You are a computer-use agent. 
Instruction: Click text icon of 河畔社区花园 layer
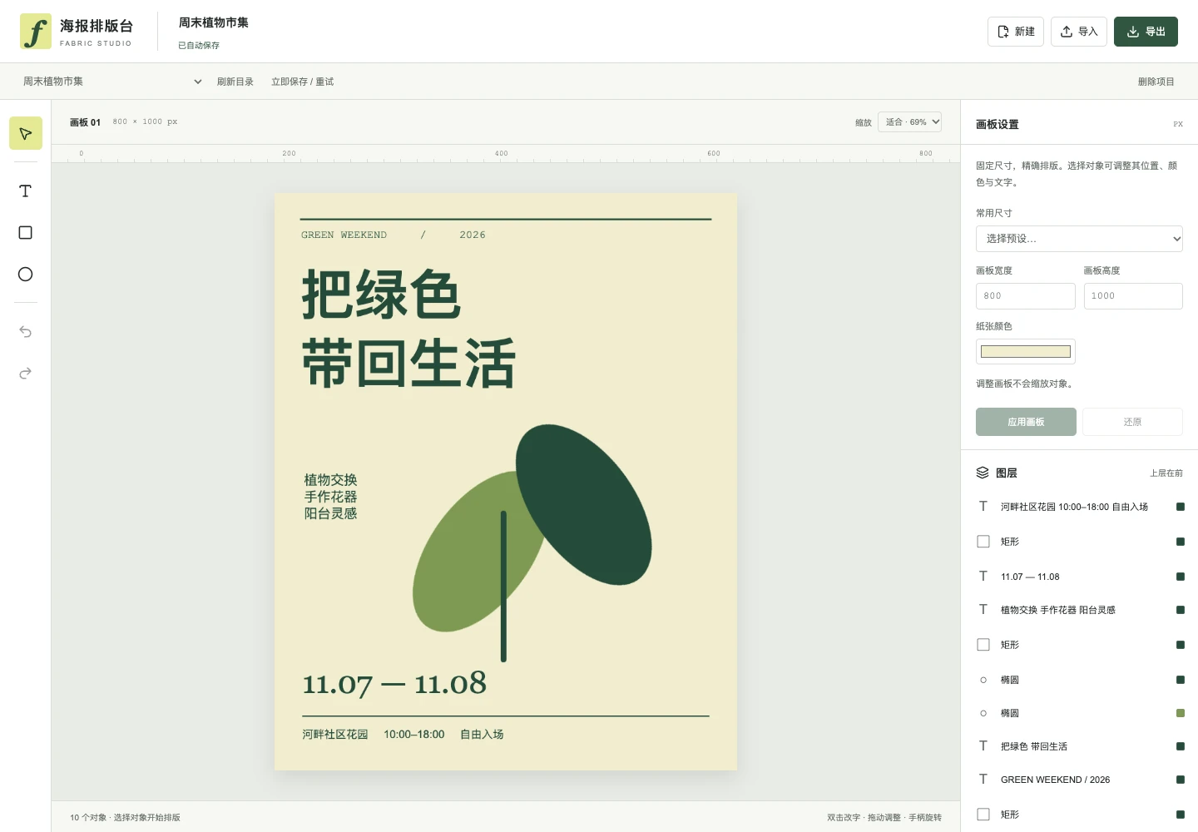[983, 506]
